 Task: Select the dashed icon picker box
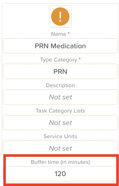[x=60, y=17]
